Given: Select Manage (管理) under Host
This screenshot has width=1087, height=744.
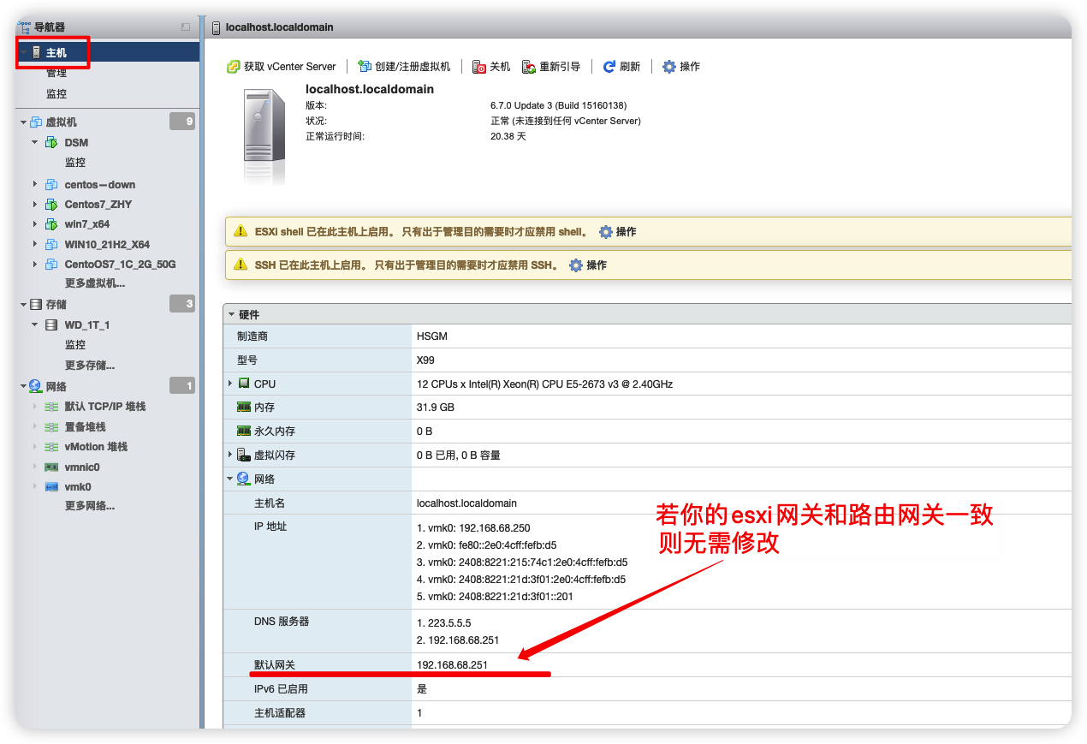Looking at the screenshot, I should pyautogui.click(x=56, y=74).
